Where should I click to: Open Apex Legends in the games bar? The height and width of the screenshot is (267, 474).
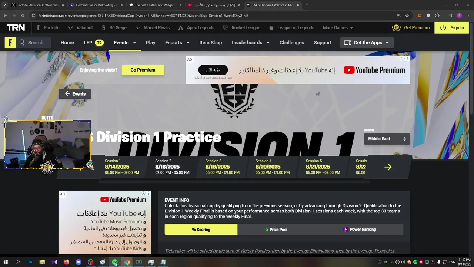196,28
